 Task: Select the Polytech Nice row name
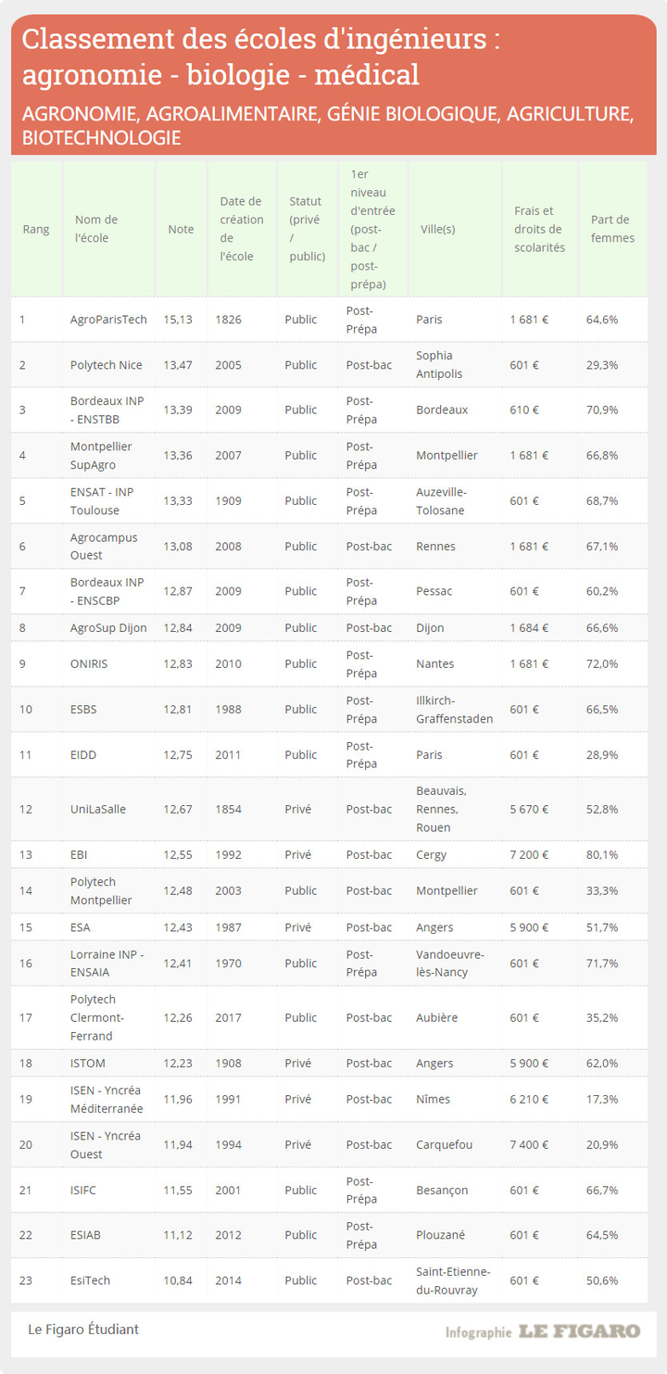(106, 365)
